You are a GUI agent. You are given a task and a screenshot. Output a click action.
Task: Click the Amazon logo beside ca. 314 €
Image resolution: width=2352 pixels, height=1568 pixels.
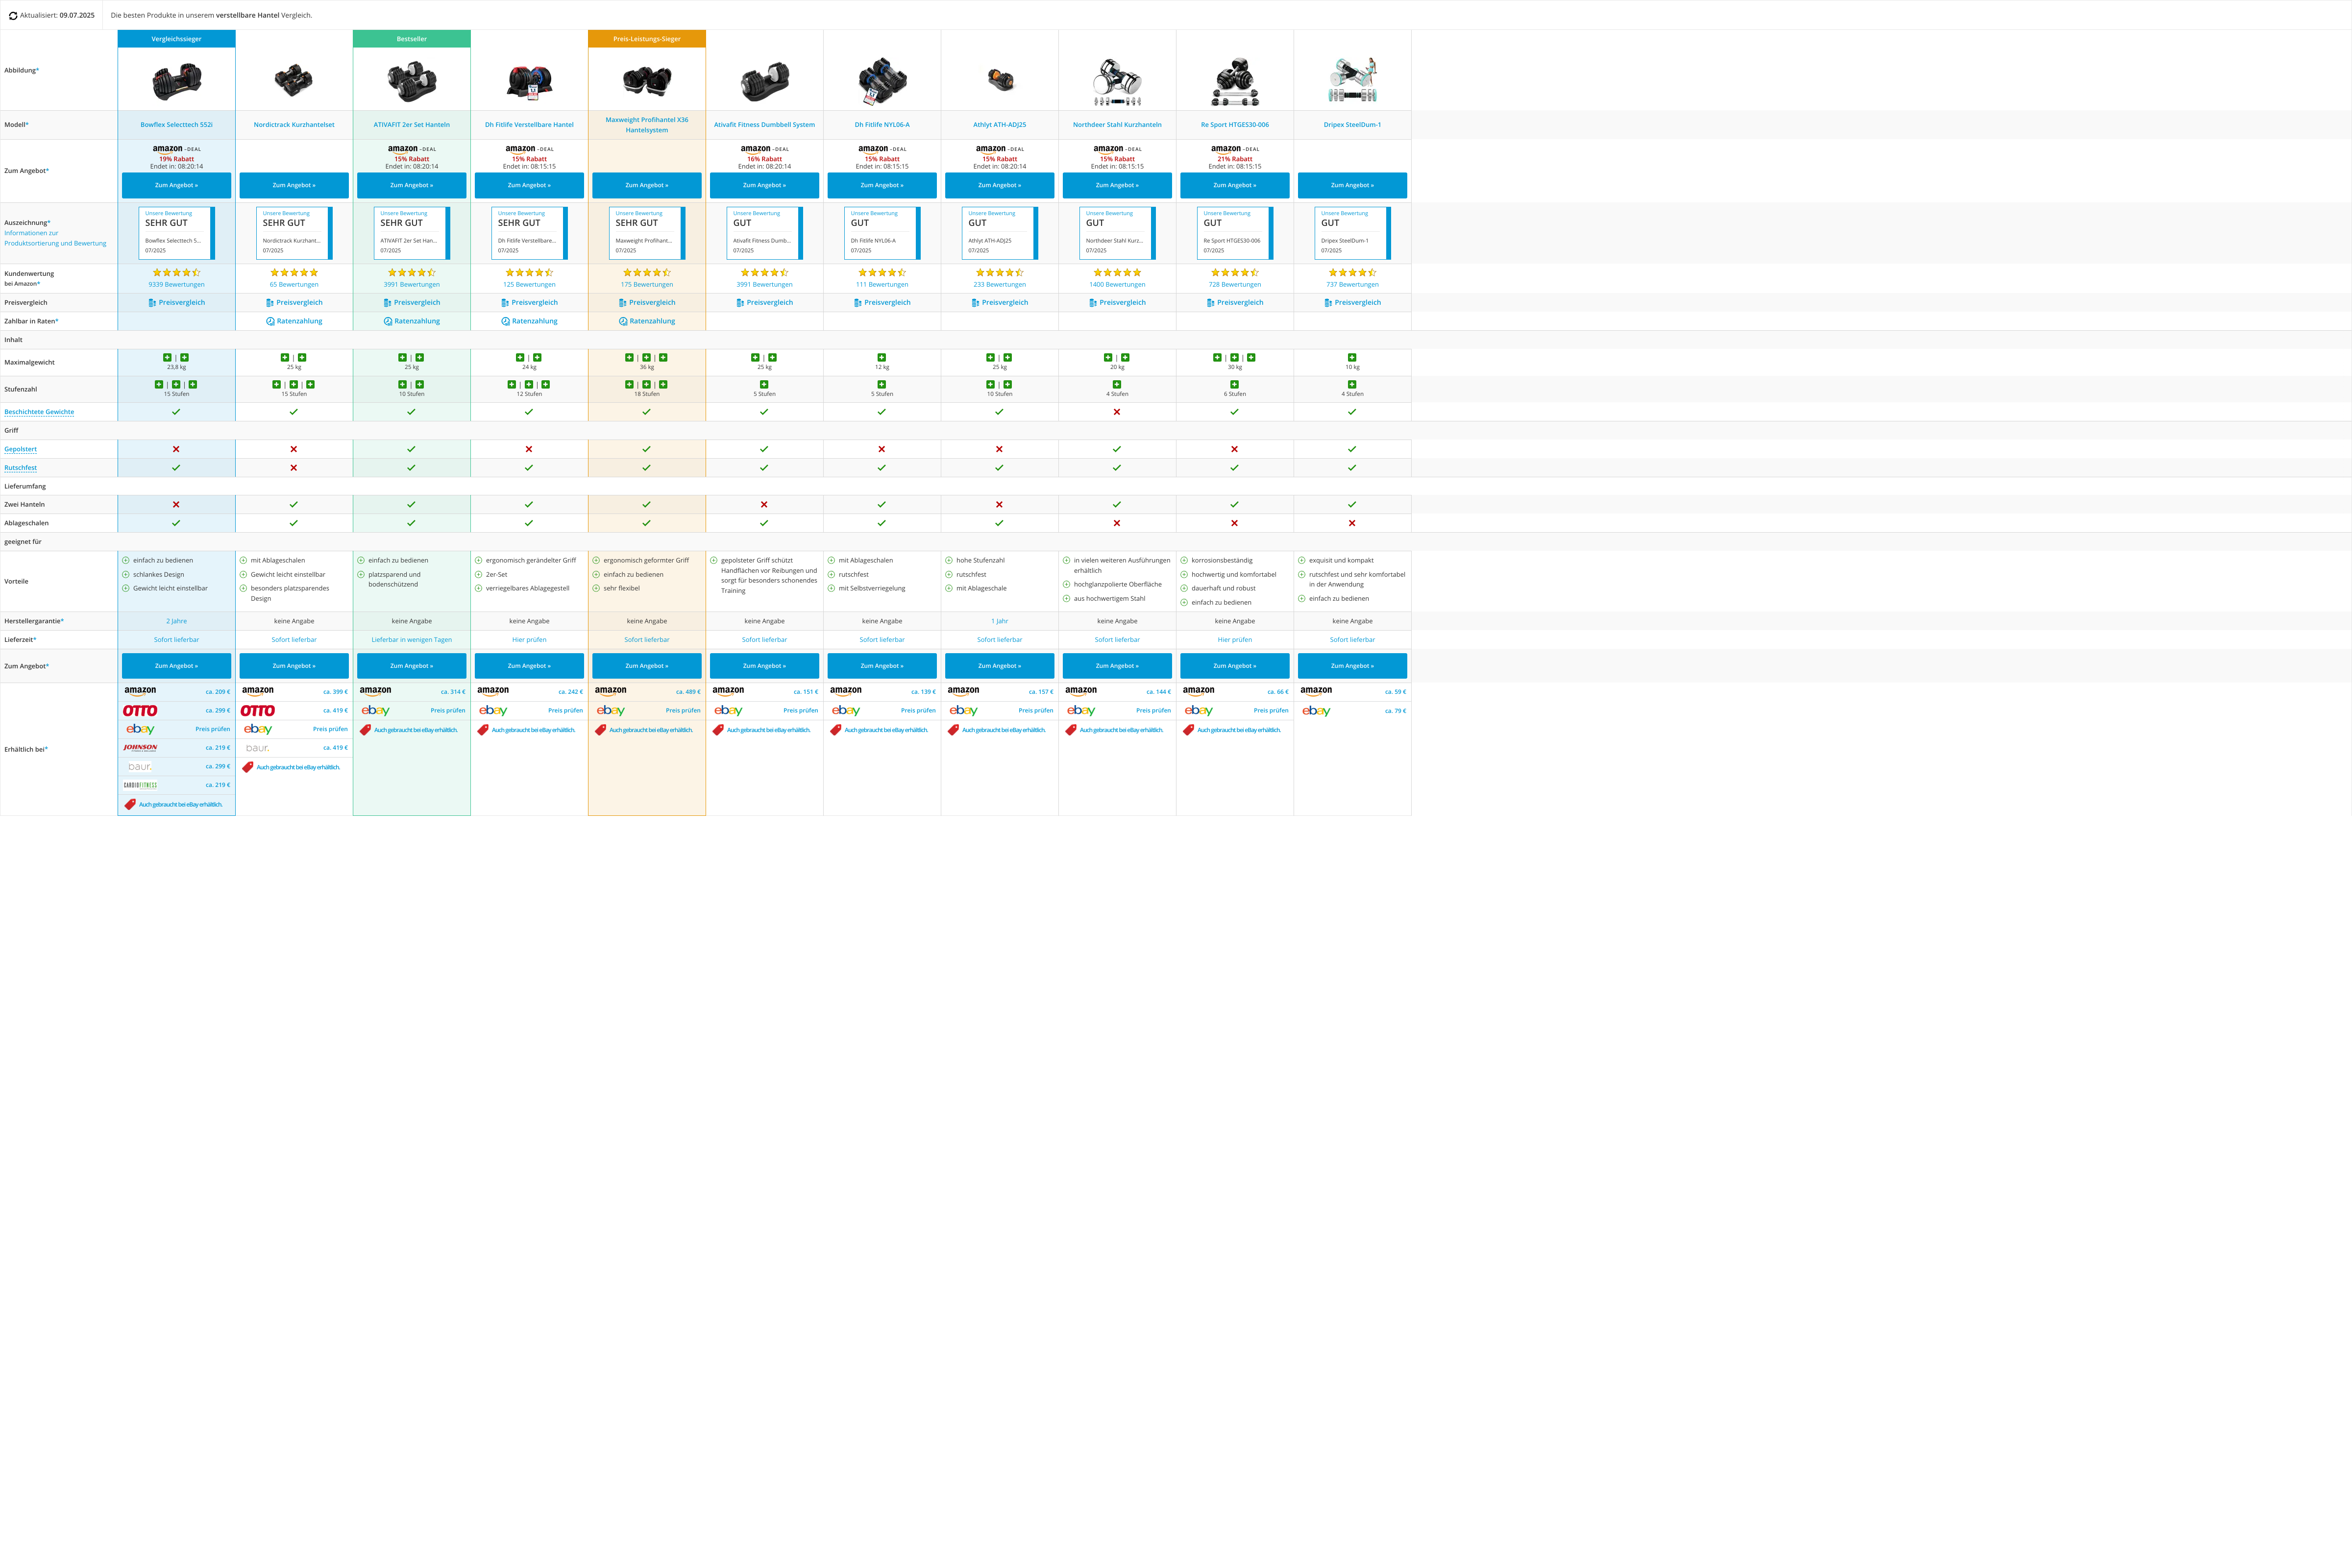(x=375, y=691)
